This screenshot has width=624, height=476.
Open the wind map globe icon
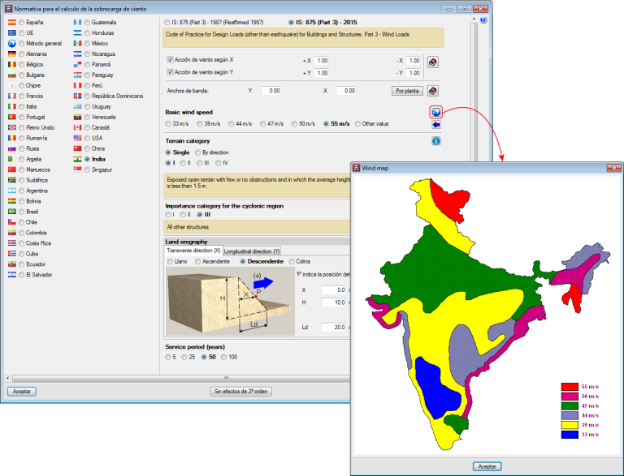click(x=435, y=113)
